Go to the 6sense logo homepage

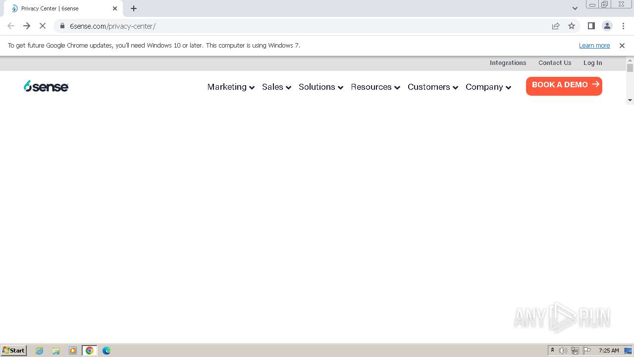[46, 86]
